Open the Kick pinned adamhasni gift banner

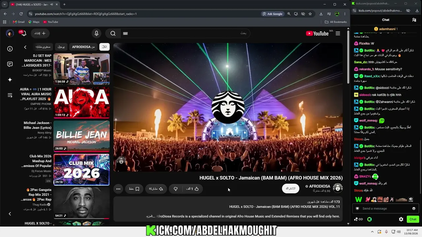[386, 29]
